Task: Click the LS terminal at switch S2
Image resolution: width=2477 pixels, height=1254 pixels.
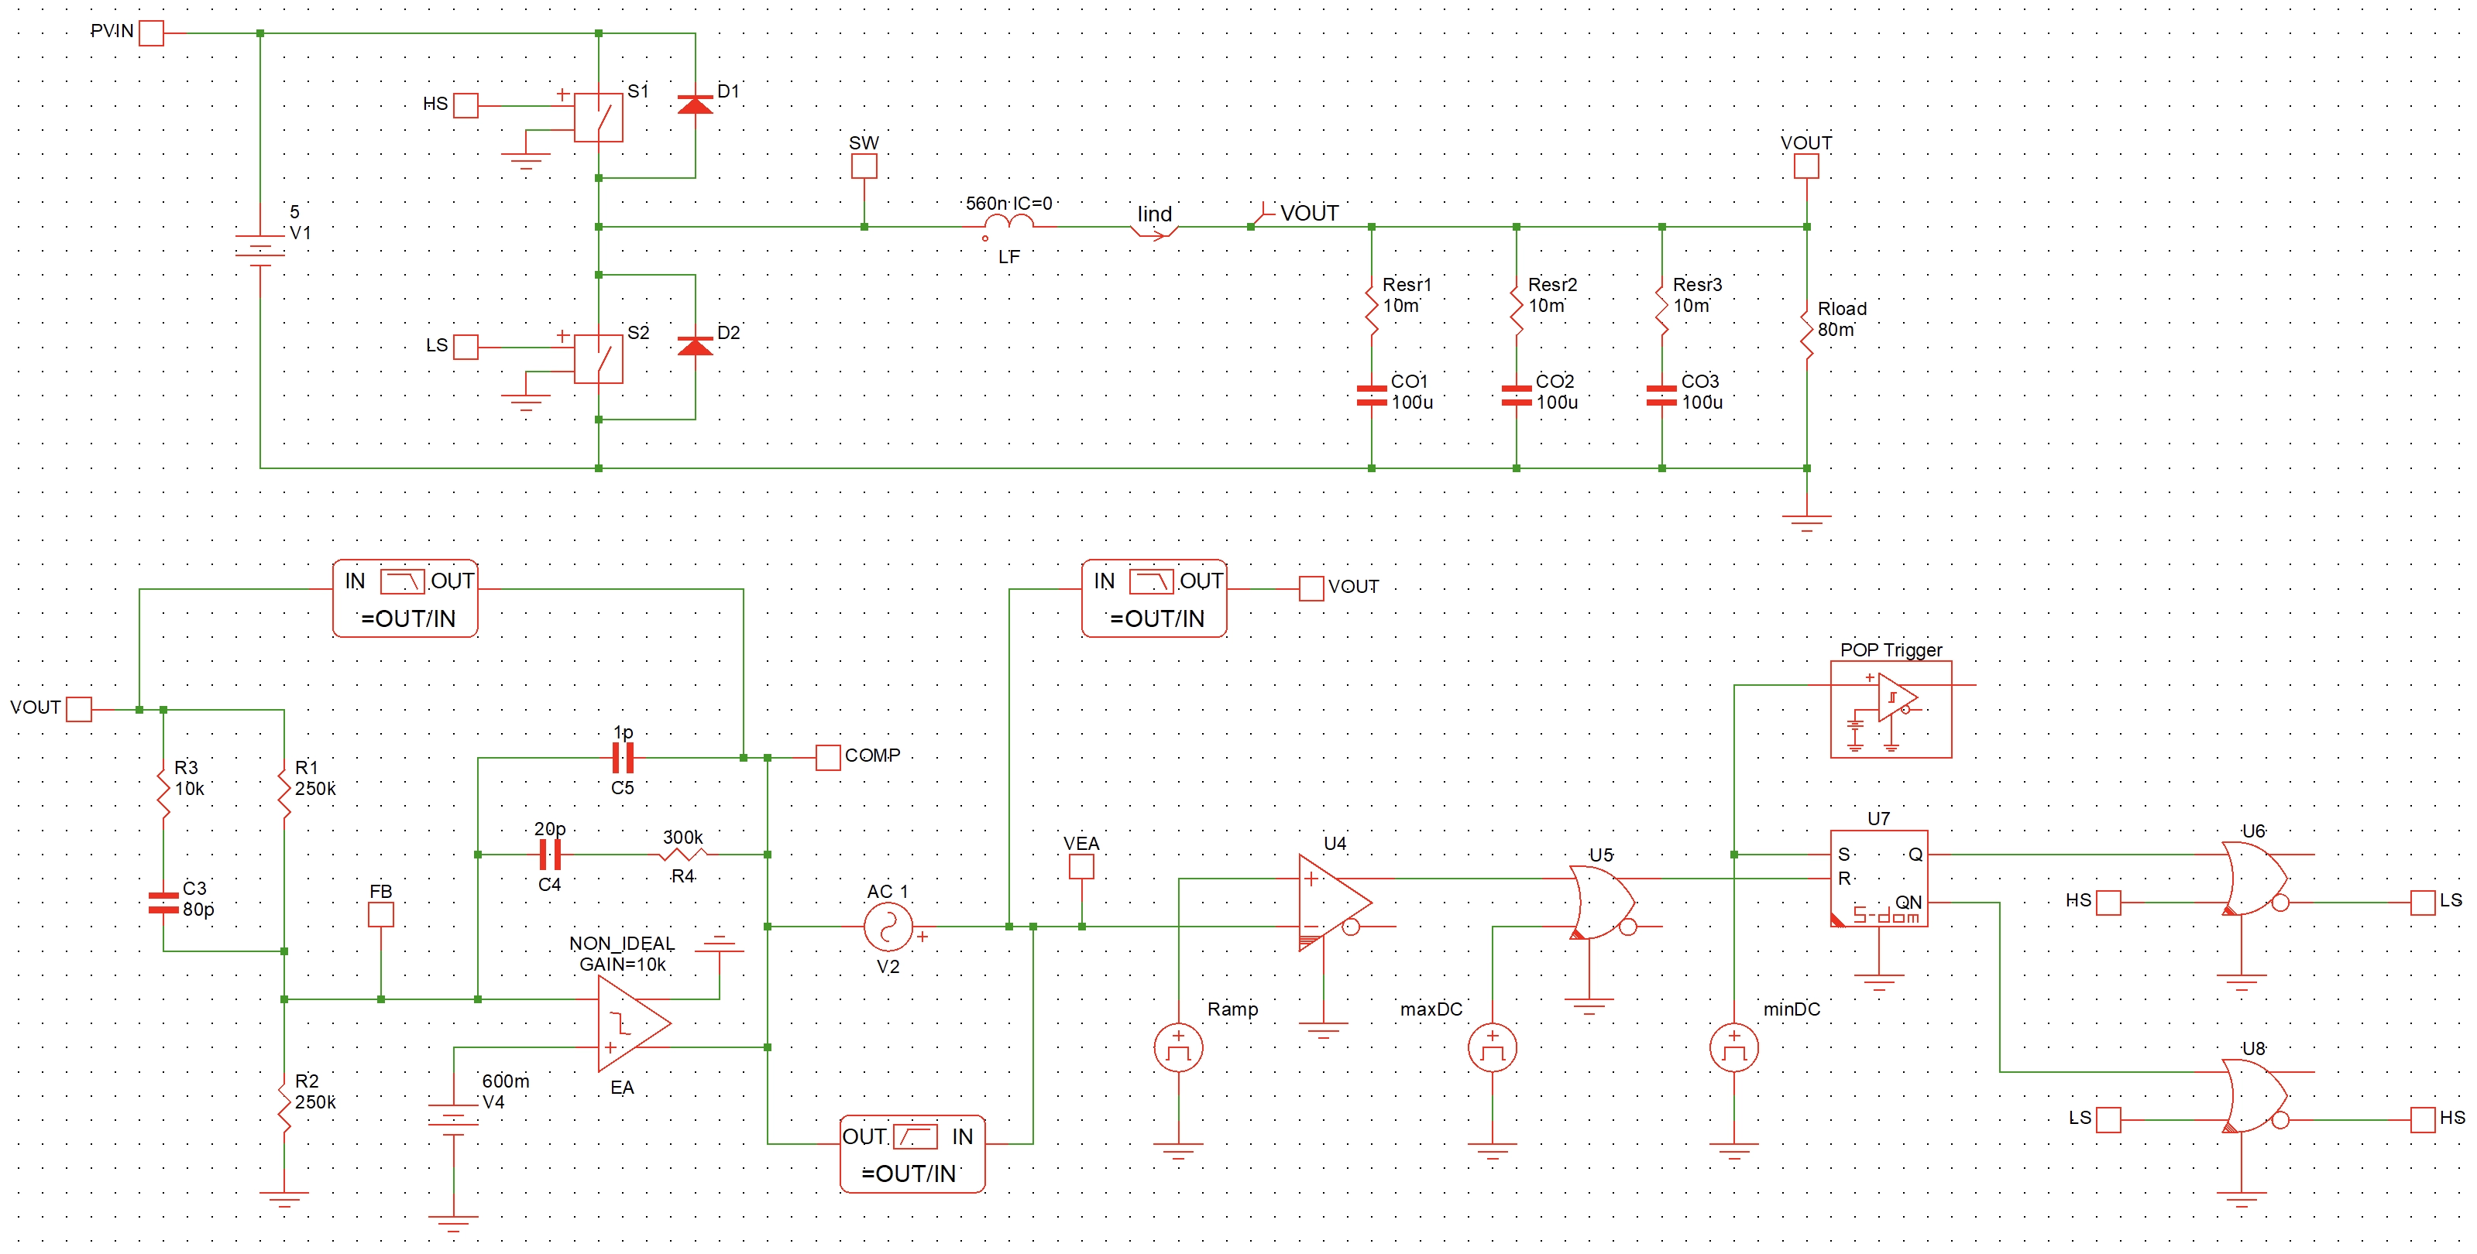Action: point(466,346)
